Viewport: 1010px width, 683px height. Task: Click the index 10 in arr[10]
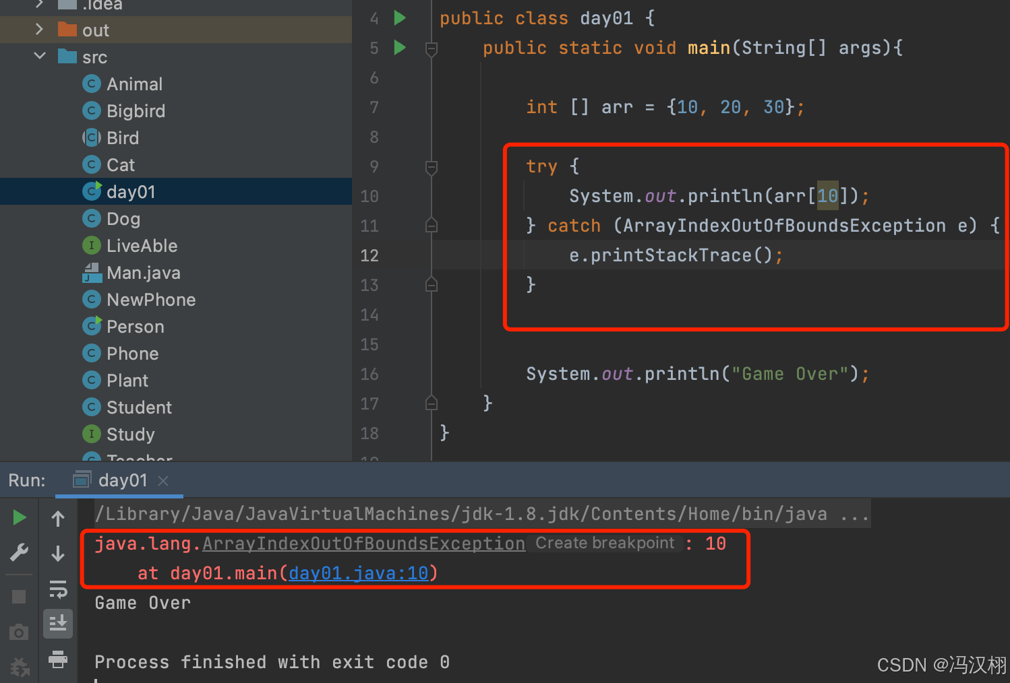click(827, 196)
